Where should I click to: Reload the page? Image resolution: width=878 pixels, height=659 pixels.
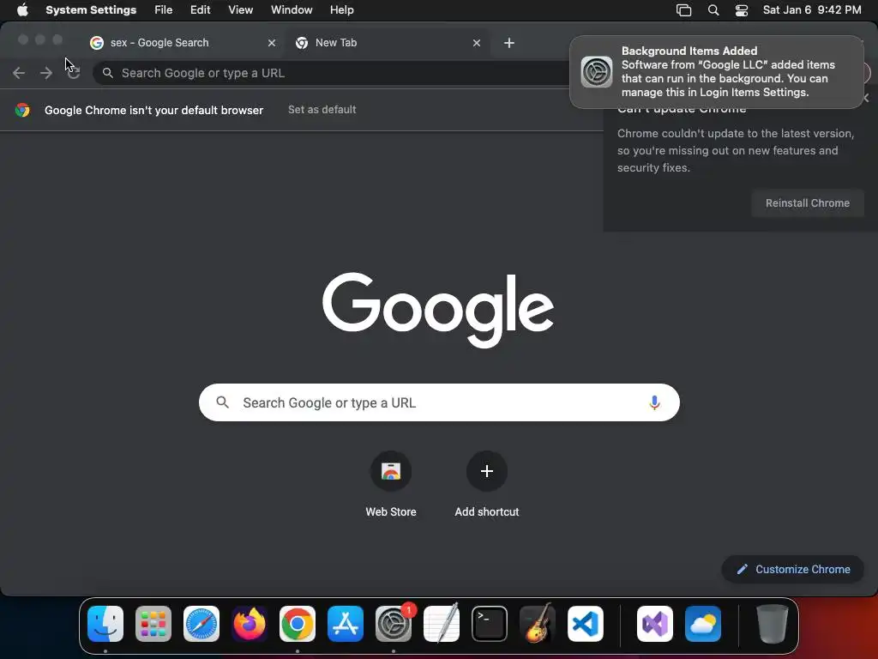point(74,73)
